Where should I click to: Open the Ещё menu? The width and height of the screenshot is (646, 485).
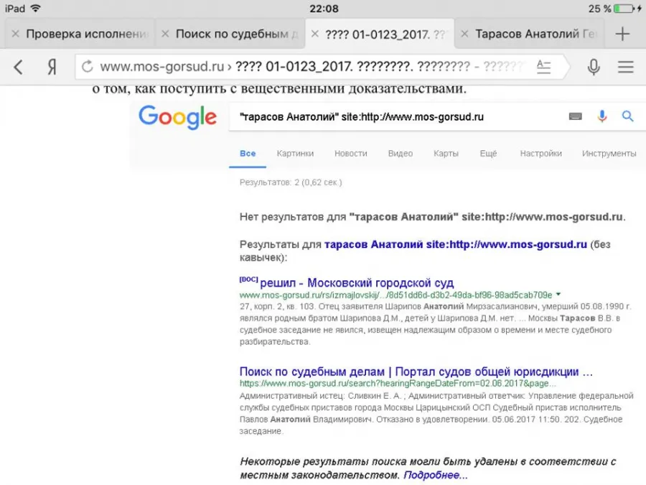pyautogui.click(x=488, y=154)
